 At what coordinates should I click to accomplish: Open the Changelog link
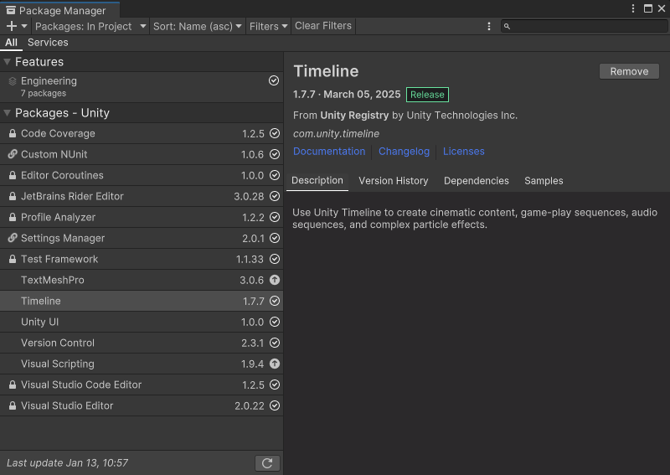click(404, 152)
